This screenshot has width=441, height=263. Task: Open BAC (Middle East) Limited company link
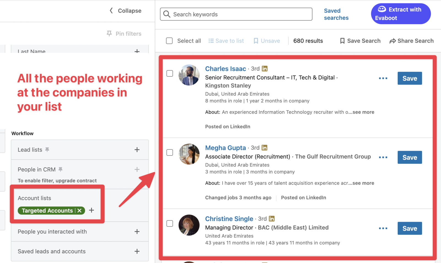pyautogui.click(x=293, y=227)
